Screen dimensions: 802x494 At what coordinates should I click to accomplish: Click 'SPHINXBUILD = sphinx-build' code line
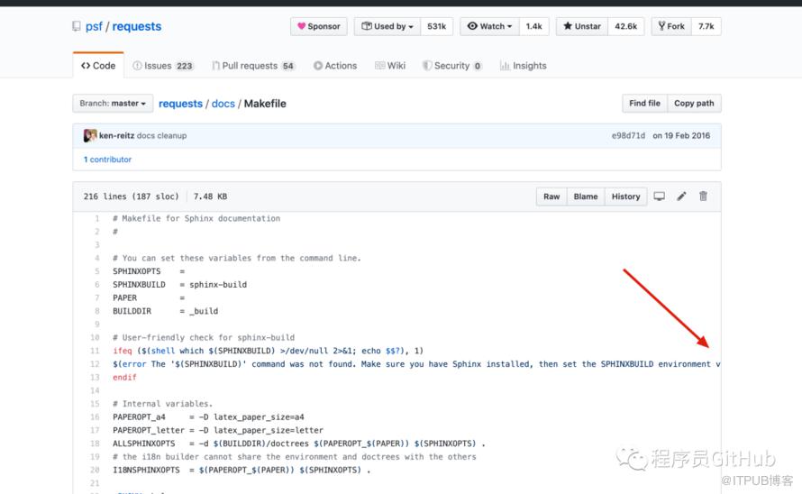pos(180,285)
